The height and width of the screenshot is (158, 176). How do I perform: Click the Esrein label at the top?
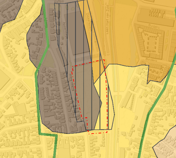[59, 2]
